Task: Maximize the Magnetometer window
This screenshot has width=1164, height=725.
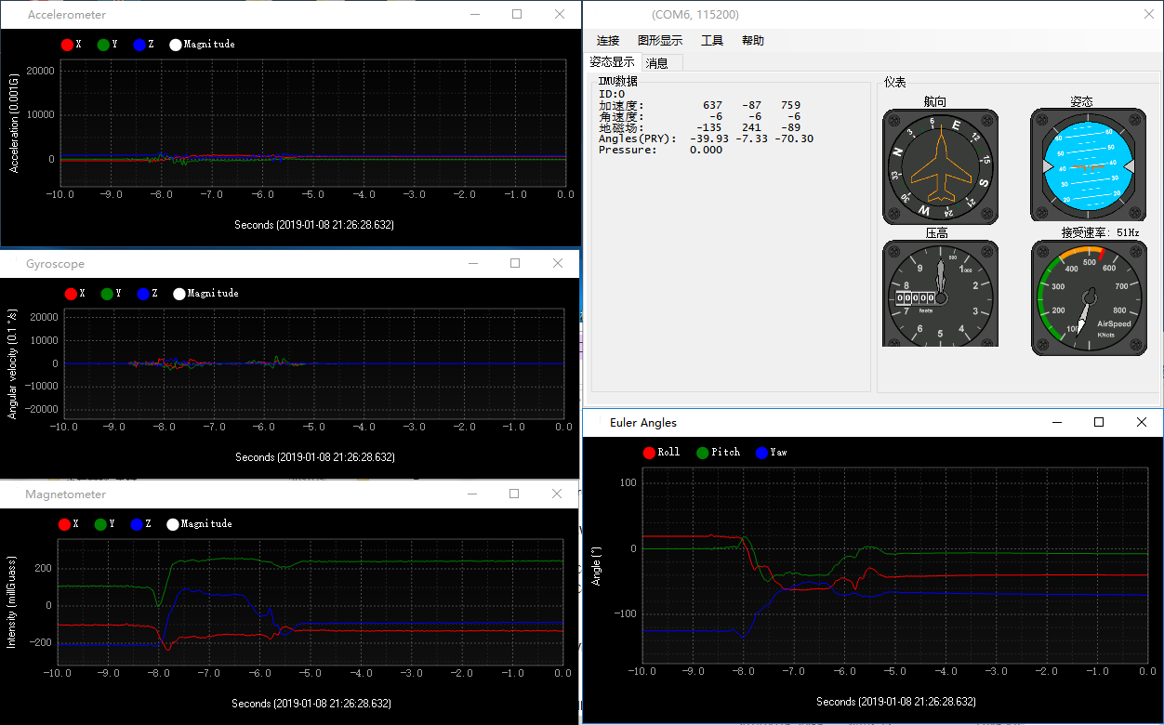Action: click(x=514, y=494)
